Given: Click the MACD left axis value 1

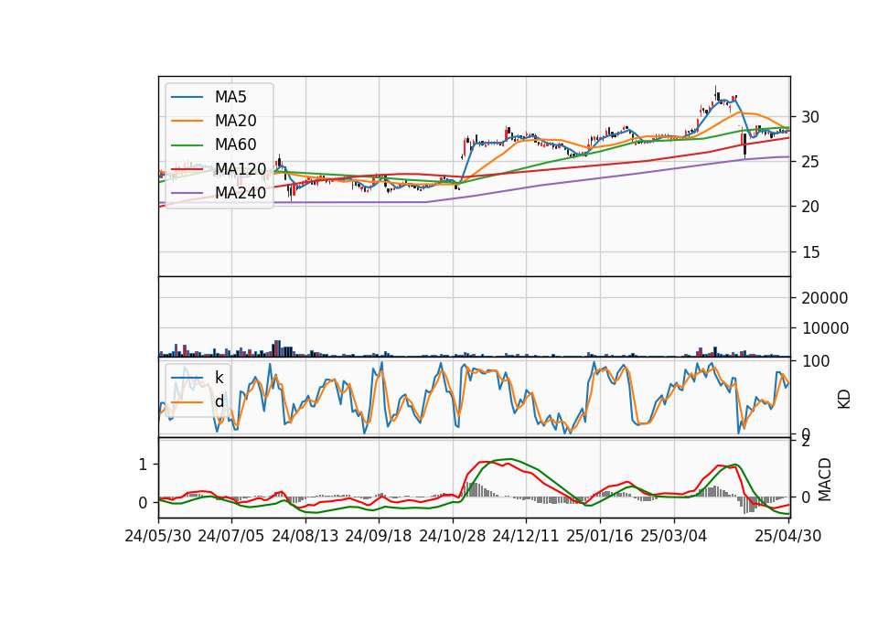Looking at the screenshot, I should pos(143,465).
